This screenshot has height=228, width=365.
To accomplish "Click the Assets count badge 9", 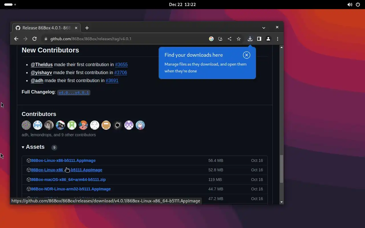I will [x=54, y=147].
